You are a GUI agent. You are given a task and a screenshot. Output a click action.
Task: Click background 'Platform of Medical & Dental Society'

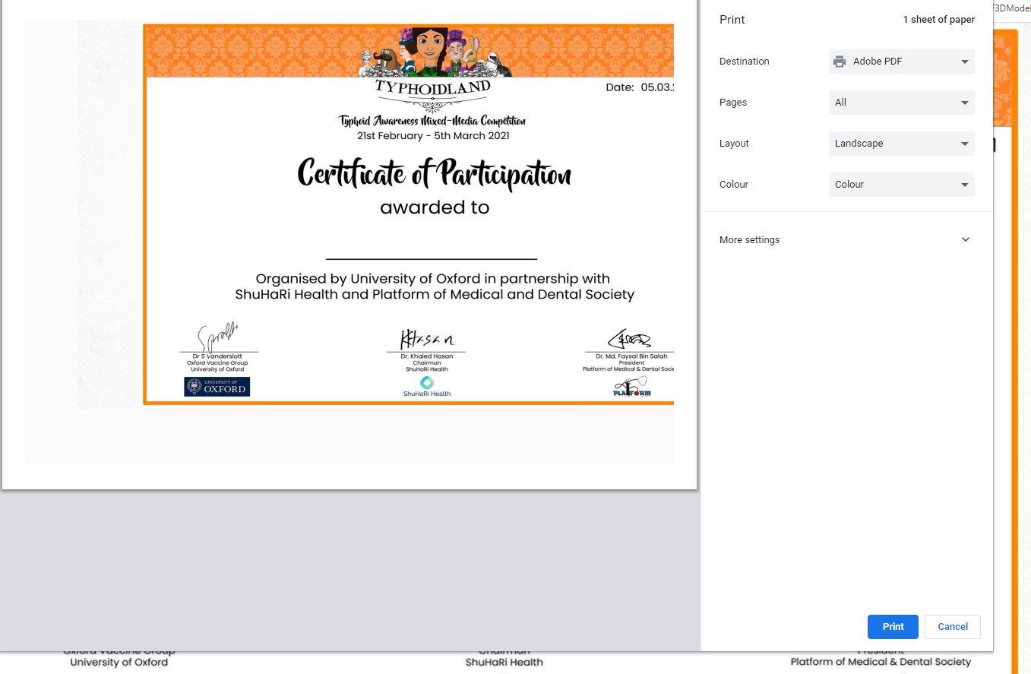click(881, 662)
